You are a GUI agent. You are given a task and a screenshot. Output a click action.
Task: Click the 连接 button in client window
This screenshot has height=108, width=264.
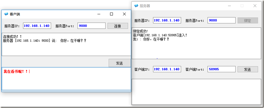[118, 26]
